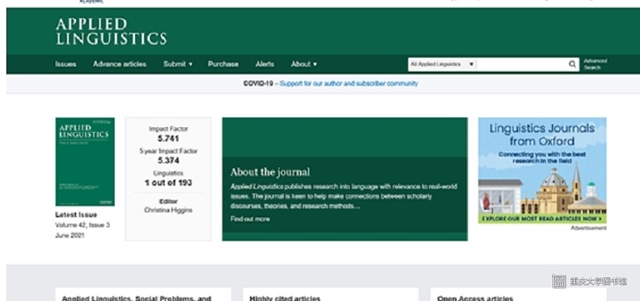Click the Open Access articles heading
Viewport: 640px width, 301px height.
click(475, 299)
